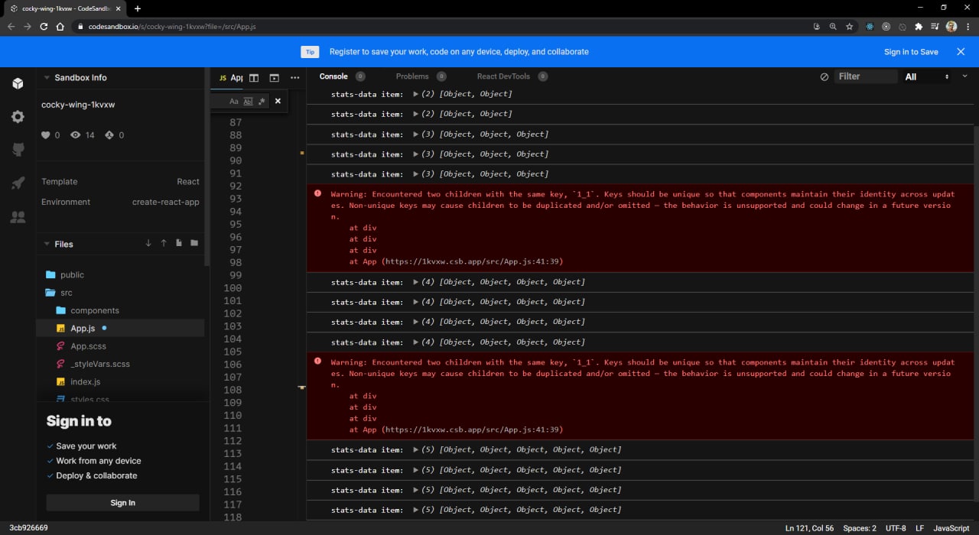979x535 pixels.
Task: Switch to the React DevTools tab
Action: (x=503, y=76)
